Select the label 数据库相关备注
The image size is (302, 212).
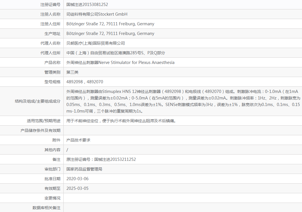(x=46, y=208)
